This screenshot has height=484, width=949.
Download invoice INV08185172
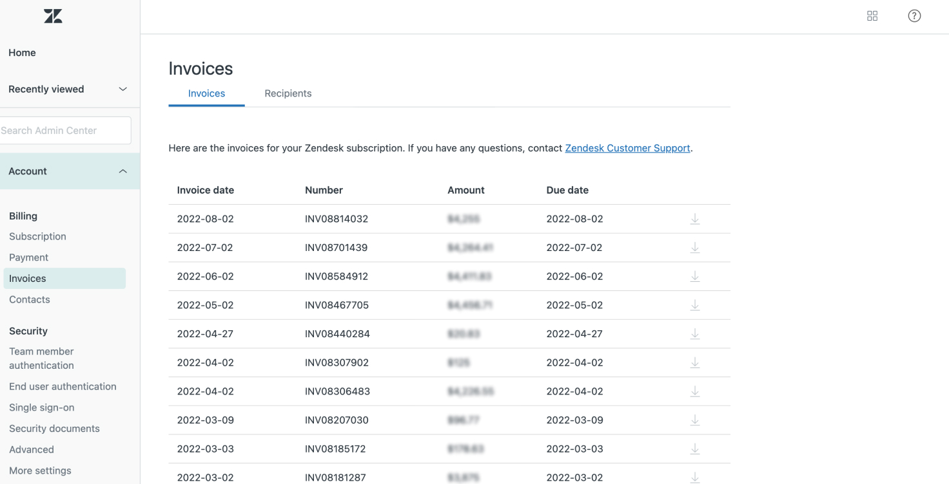[695, 449]
